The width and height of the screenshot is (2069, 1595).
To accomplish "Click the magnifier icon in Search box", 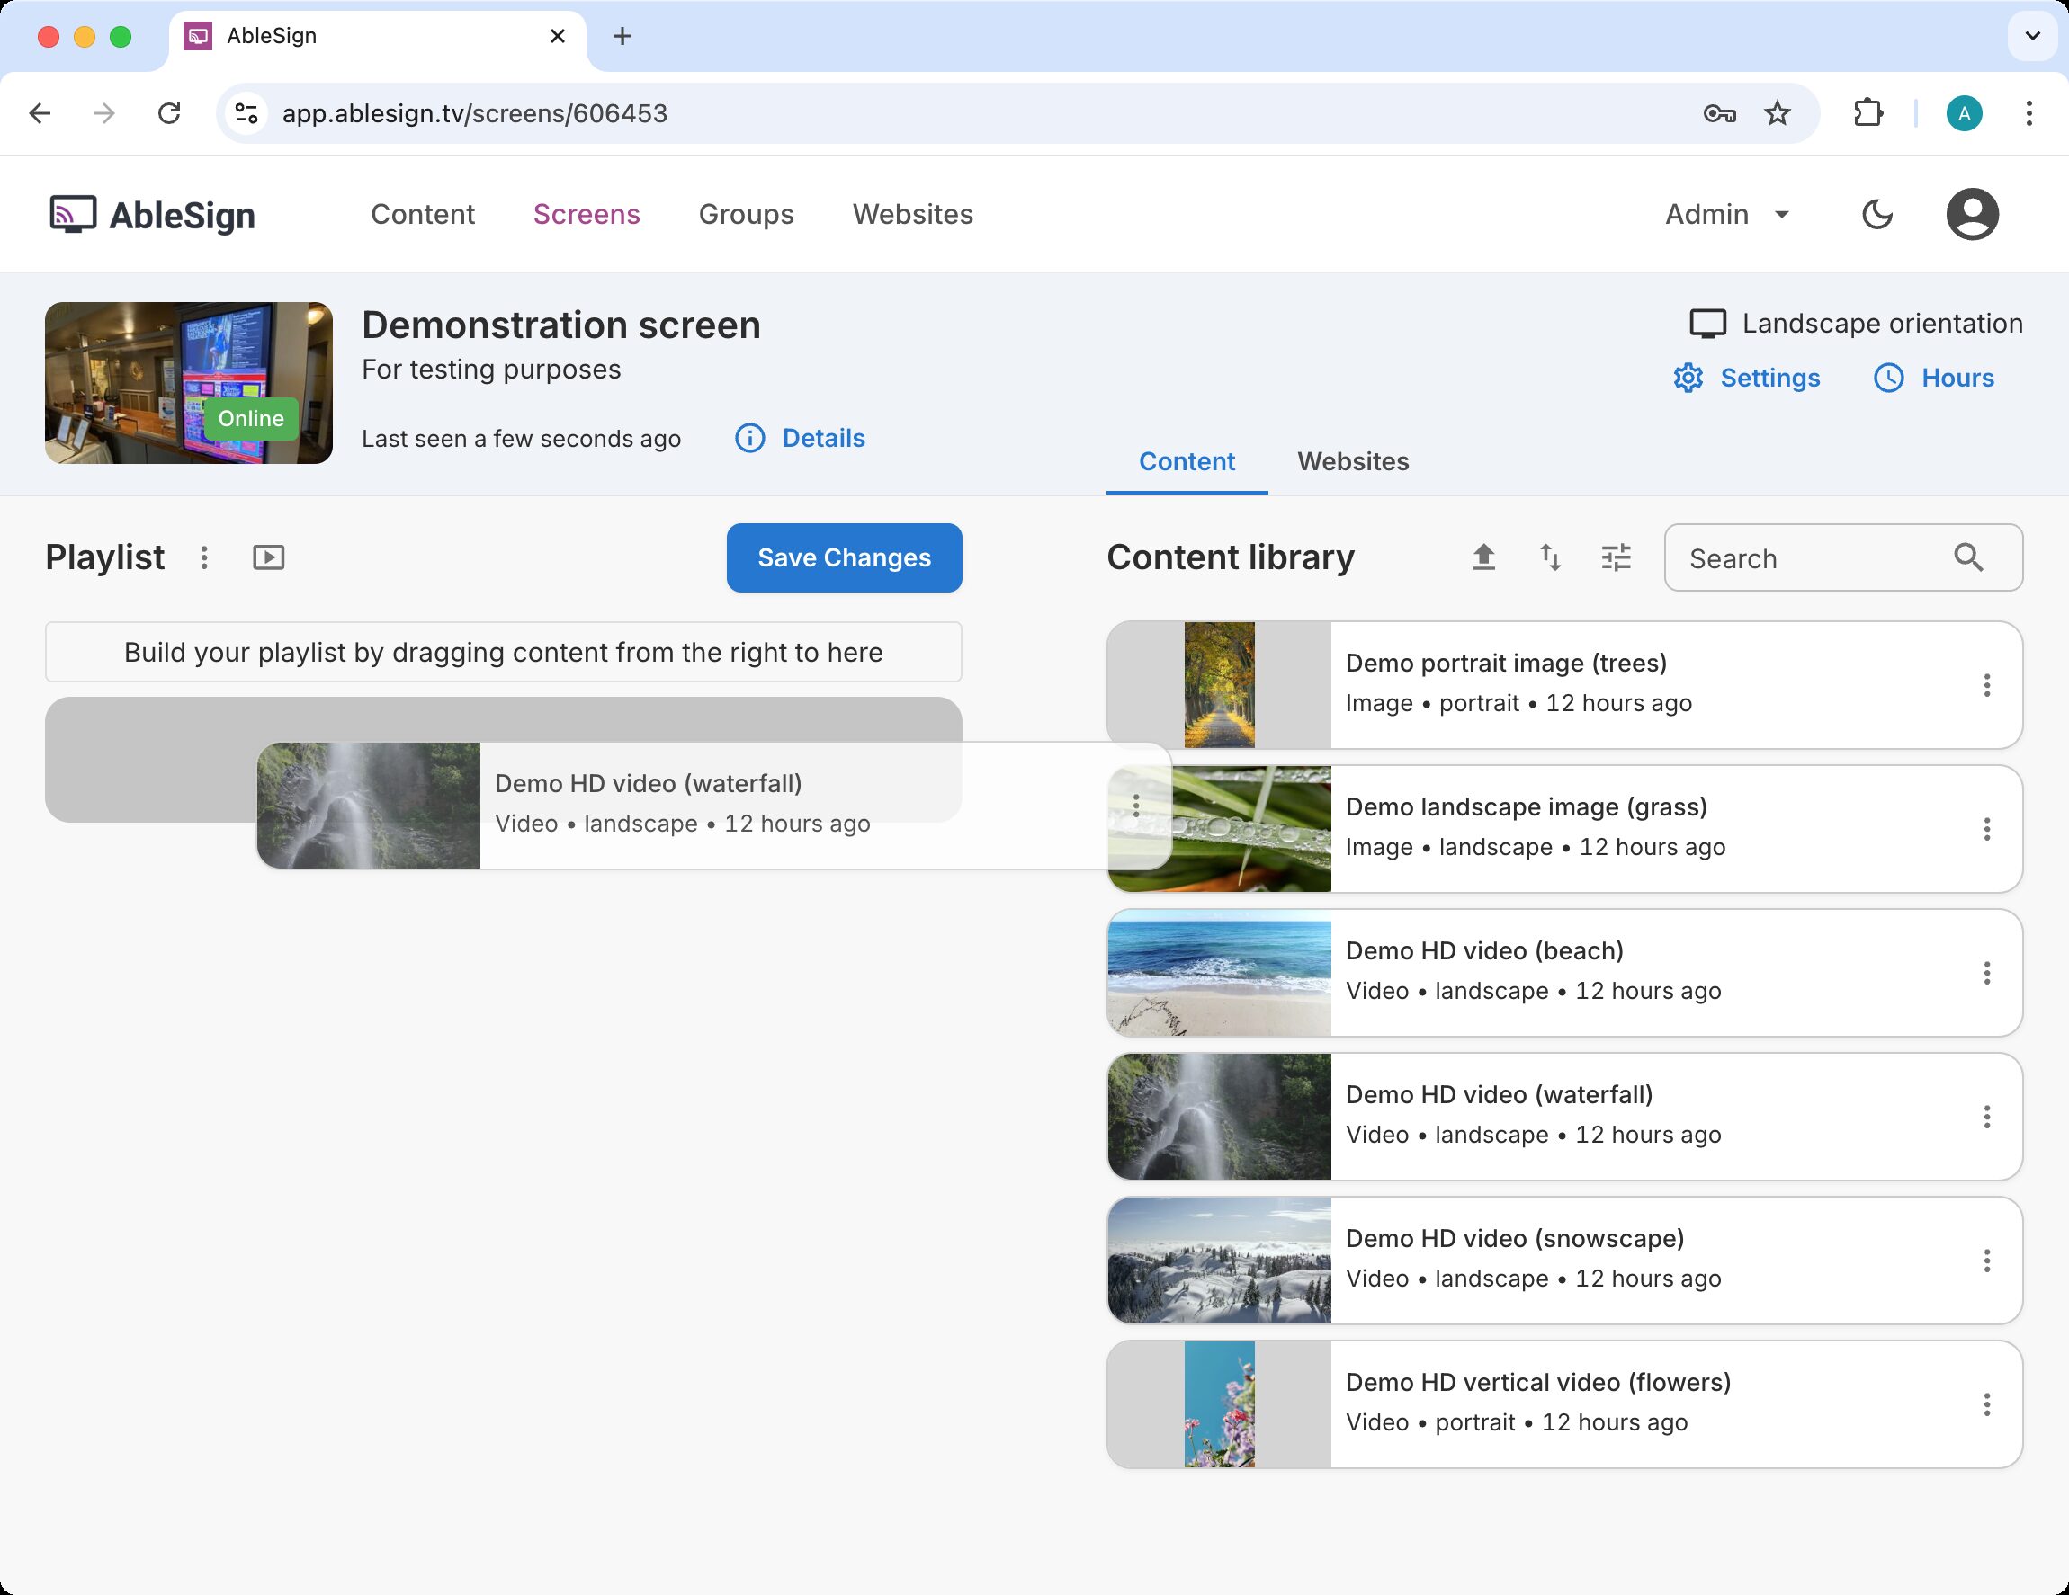I will coord(1967,557).
